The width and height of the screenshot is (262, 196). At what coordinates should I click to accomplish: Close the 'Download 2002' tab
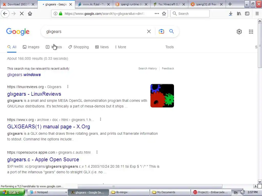pyautogui.click(x=33, y=4)
